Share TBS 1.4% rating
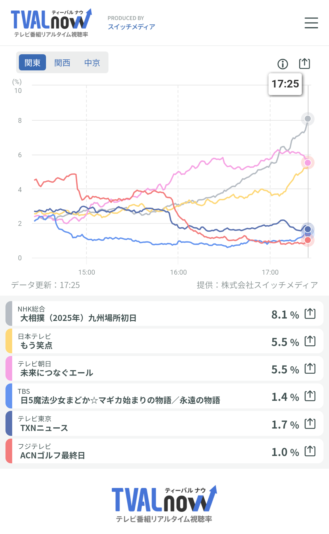Screen dimensions: 329x534 [x=310, y=396]
